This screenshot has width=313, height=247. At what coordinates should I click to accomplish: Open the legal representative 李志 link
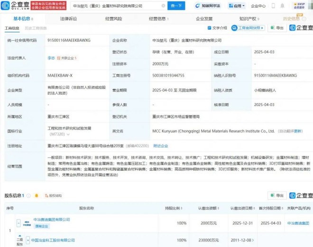pyautogui.click(x=51, y=58)
